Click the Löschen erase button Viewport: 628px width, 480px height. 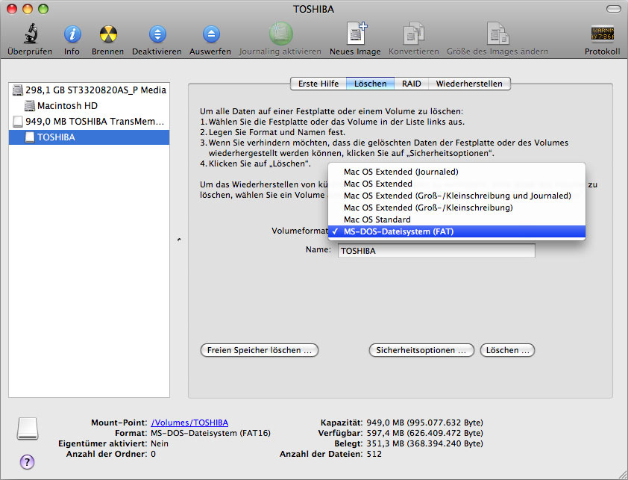pyautogui.click(x=507, y=350)
